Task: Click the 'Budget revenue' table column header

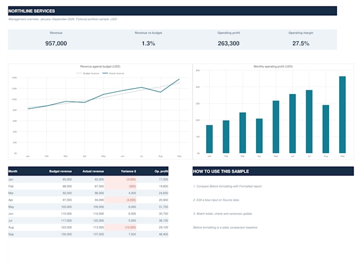Action: point(61,171)
